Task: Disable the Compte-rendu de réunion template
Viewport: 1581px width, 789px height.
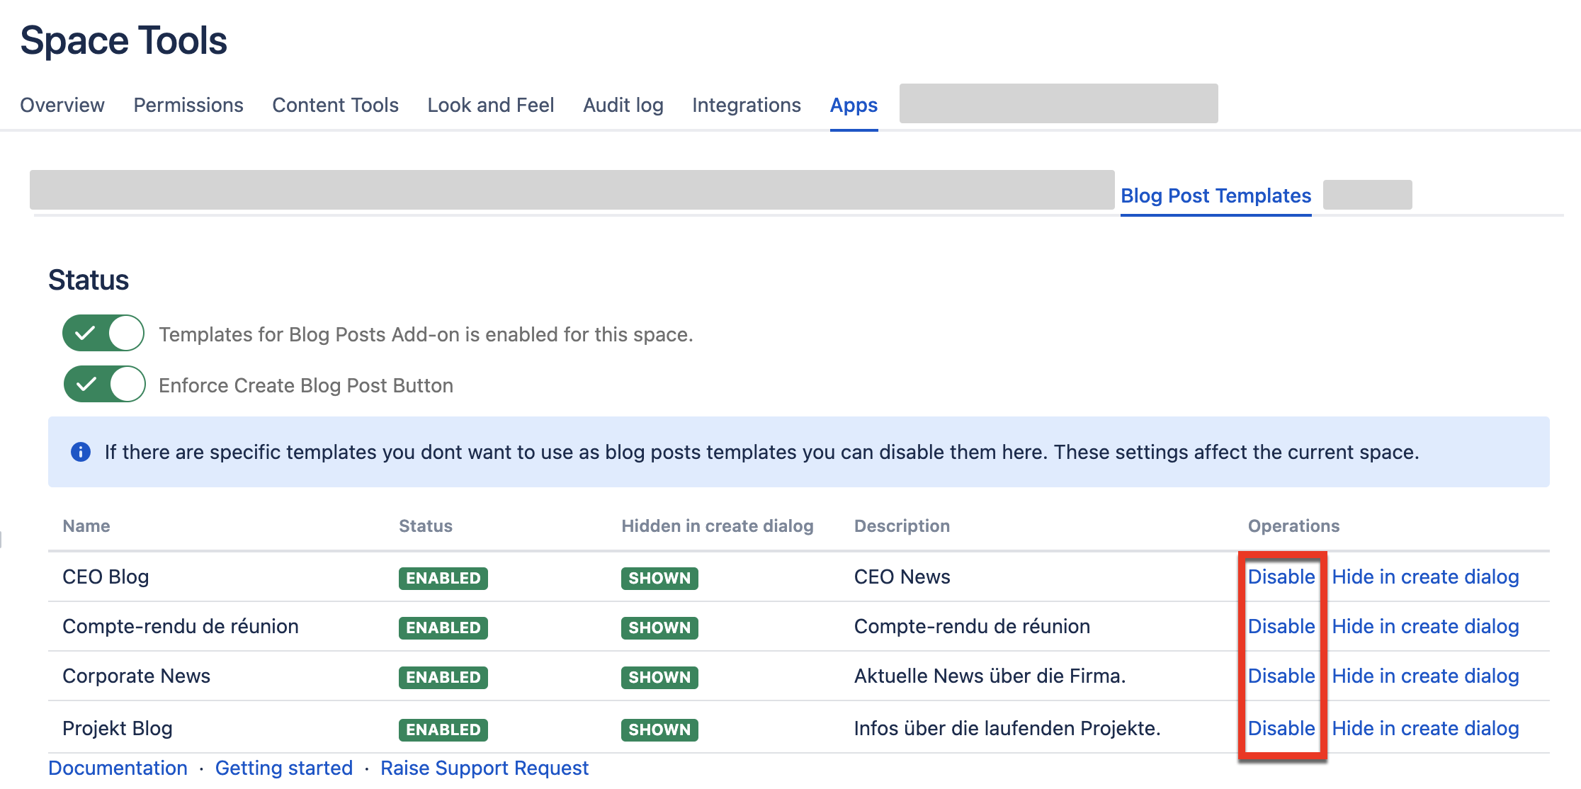Action: [1281, 626]
